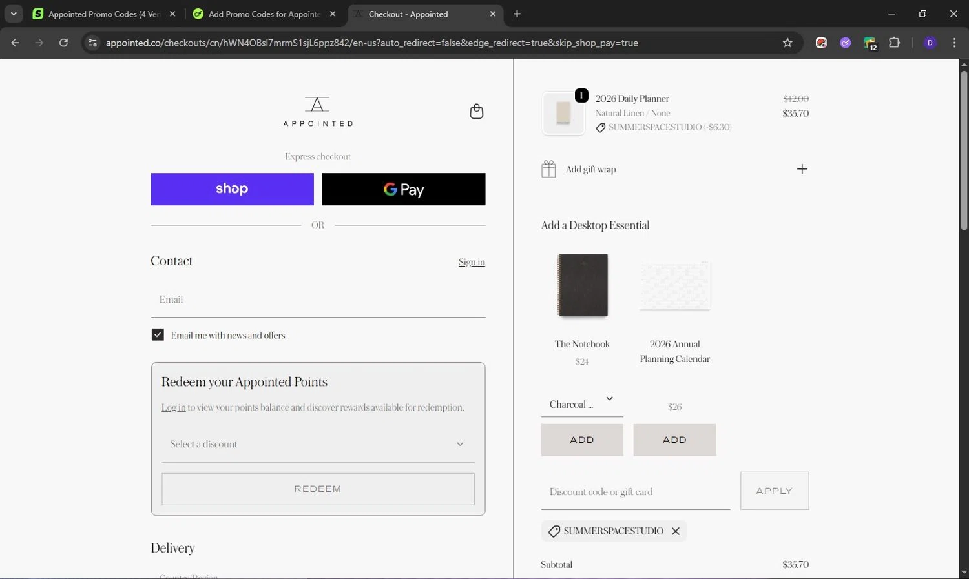Click the Add gift wrap label

(x=590, y=169)
